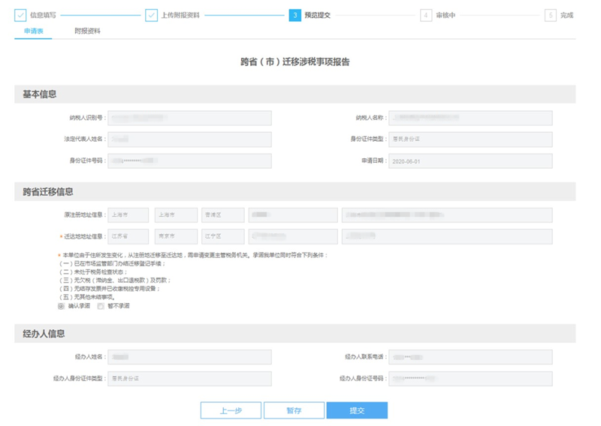The height and width of the screenshot is (426, 601).
Task: Expand the 南京市 city dropdown
Action: pos(176,236)
